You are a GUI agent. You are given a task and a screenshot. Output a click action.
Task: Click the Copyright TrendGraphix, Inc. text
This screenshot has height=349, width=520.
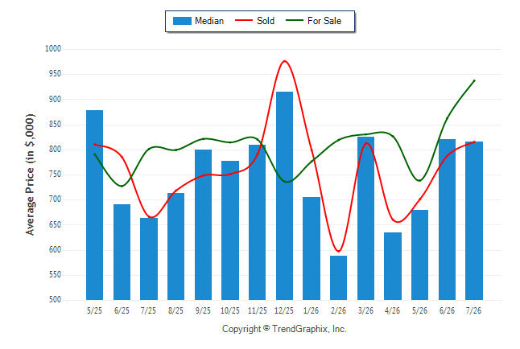pyautogui.click(x=284, y=329)
